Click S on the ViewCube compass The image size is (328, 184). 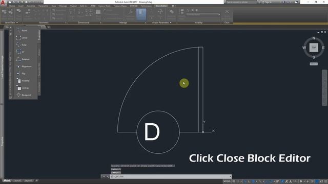(x=314, y=57)
